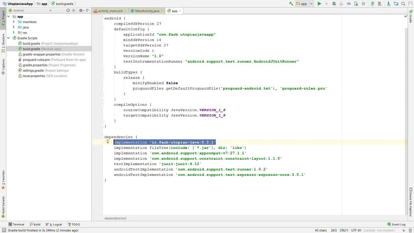Click the app folder breadcrumb
Viewport: 414px width, 233px height.
pos(42,4)
